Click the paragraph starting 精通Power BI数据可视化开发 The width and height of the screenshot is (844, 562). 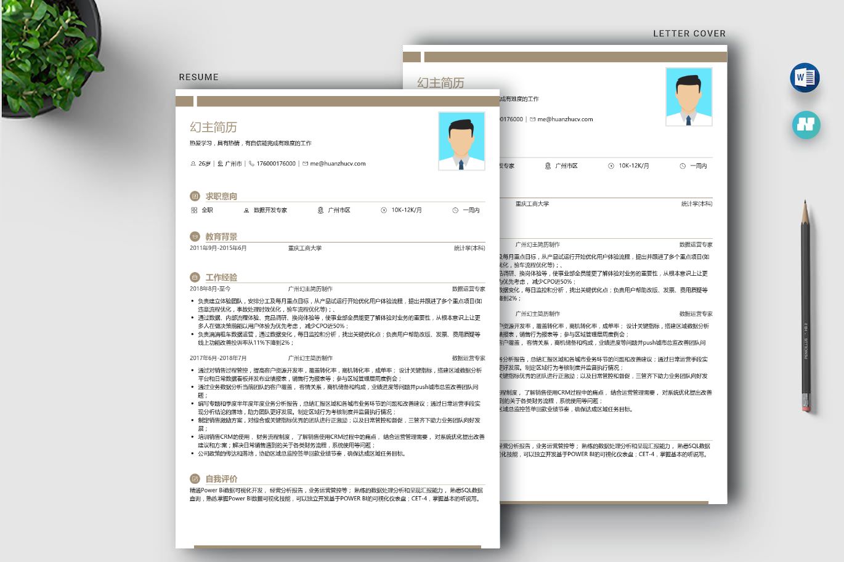tap(337, 494)
